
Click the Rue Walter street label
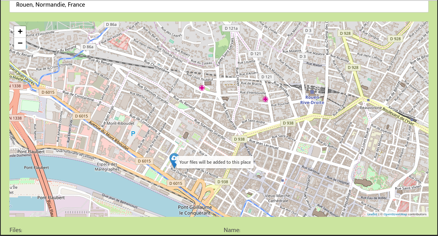(x=314, y=64)
